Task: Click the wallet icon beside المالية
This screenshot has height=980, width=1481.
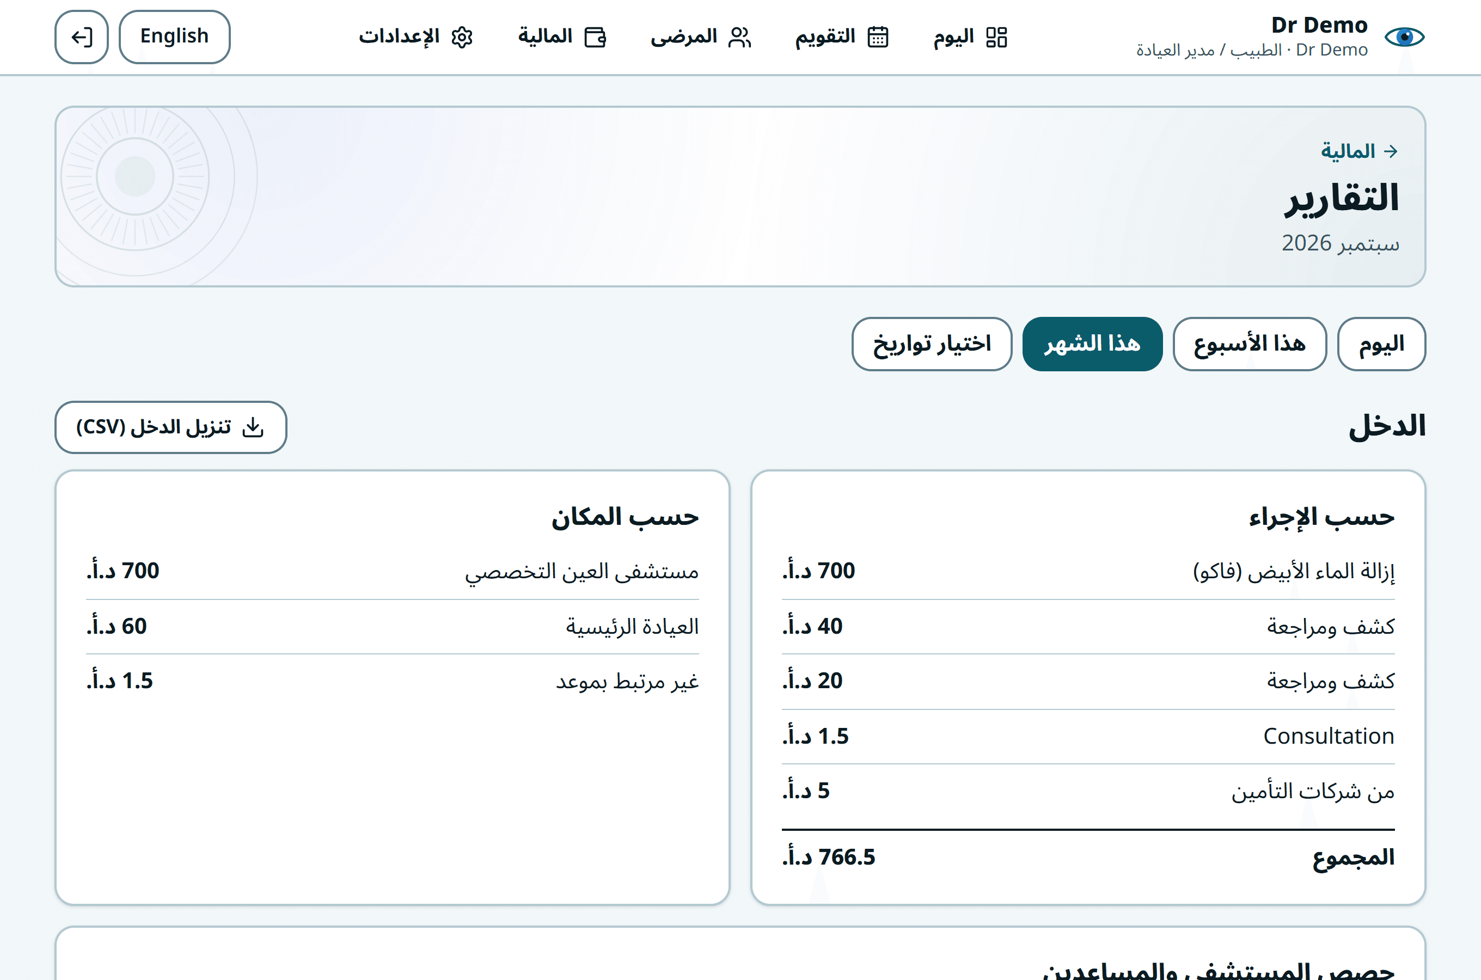Action: pos(595,37)
